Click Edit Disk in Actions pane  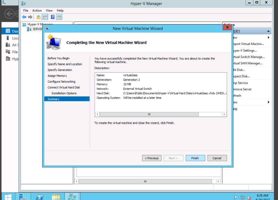(239, 70)
